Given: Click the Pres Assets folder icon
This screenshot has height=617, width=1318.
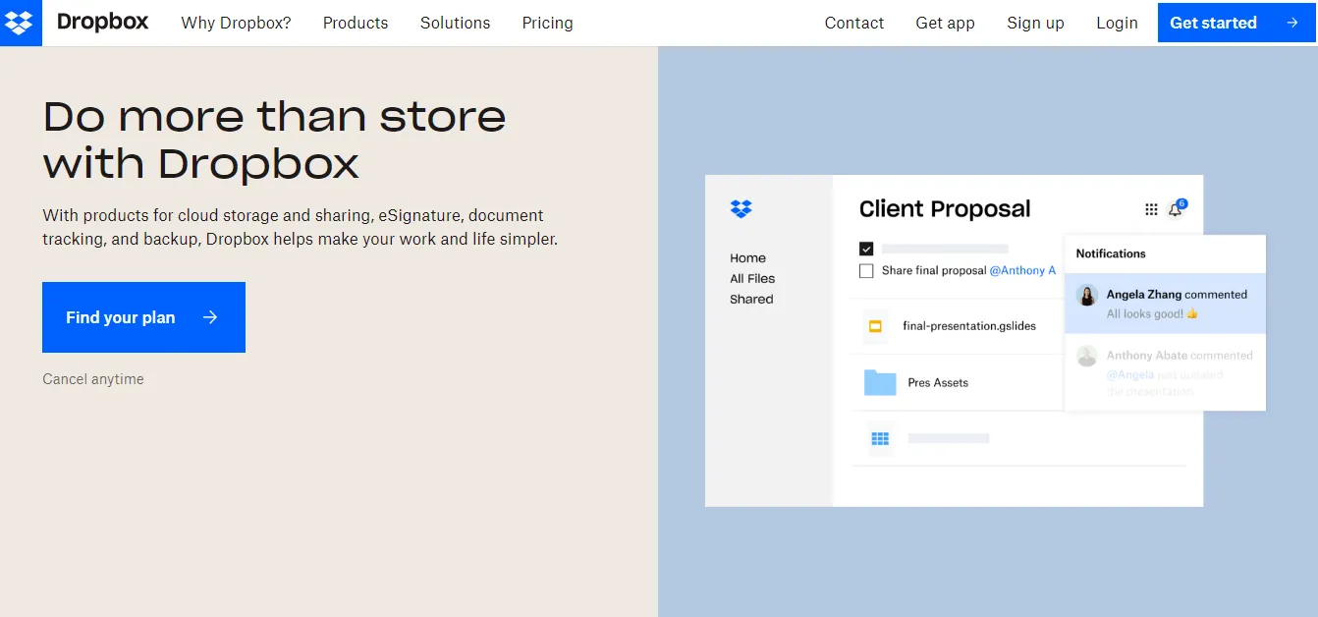Looking at the screenshot, I should 880,382.
